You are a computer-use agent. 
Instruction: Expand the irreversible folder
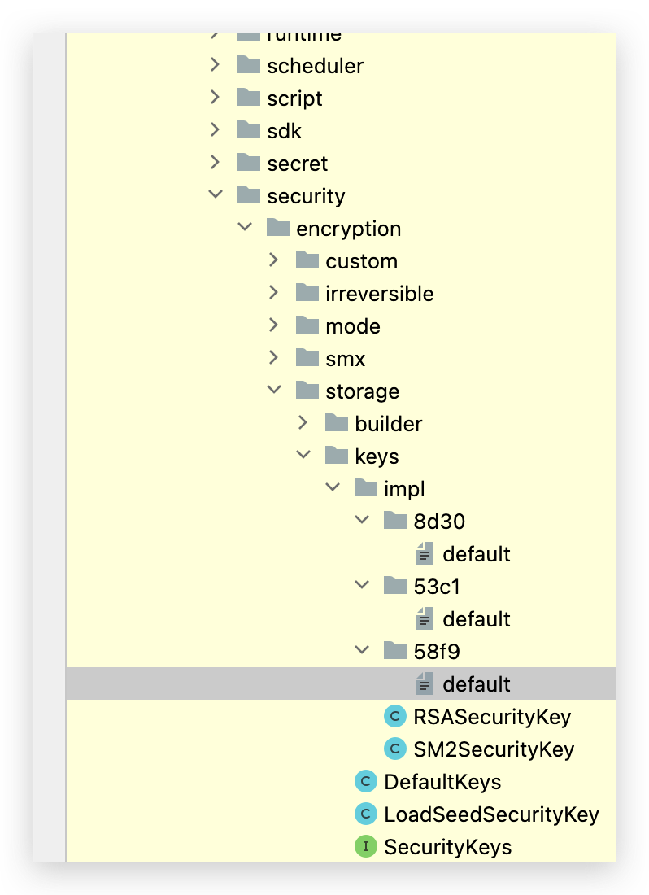[x=275, y=293]
